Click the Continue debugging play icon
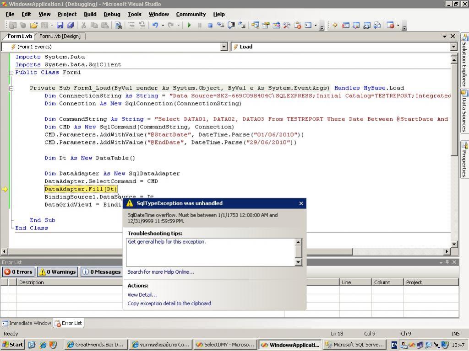 coord(189,26)
